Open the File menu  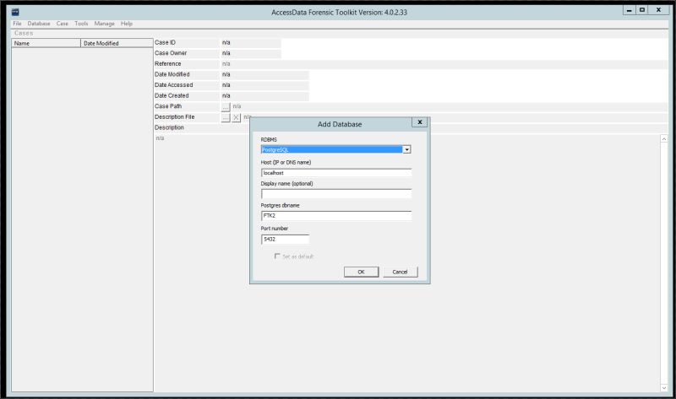click(x=17, y=24)
